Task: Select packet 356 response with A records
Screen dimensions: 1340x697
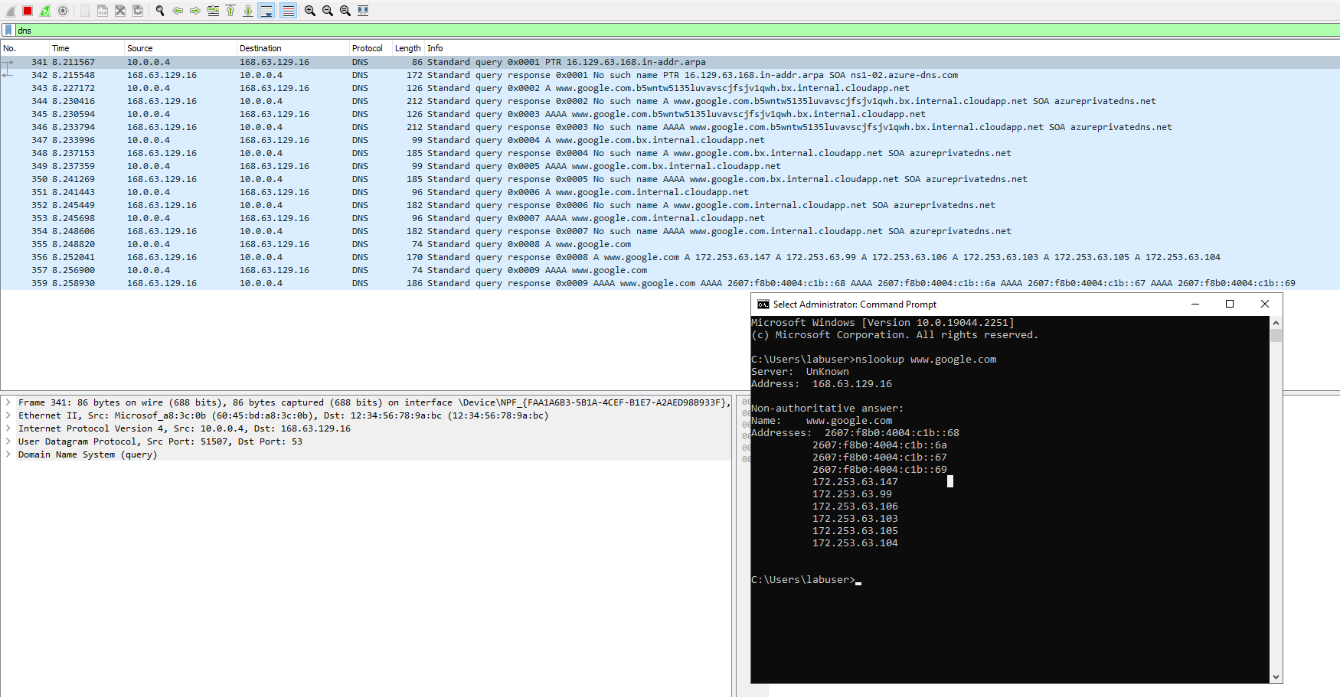Action: pos(670,257)
